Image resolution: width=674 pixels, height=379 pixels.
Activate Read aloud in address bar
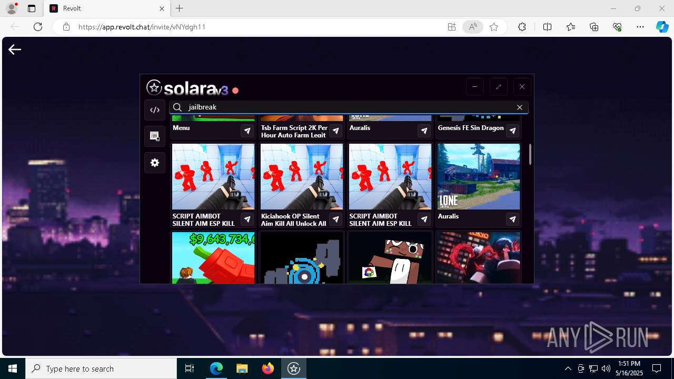click(x=473, y=27)
